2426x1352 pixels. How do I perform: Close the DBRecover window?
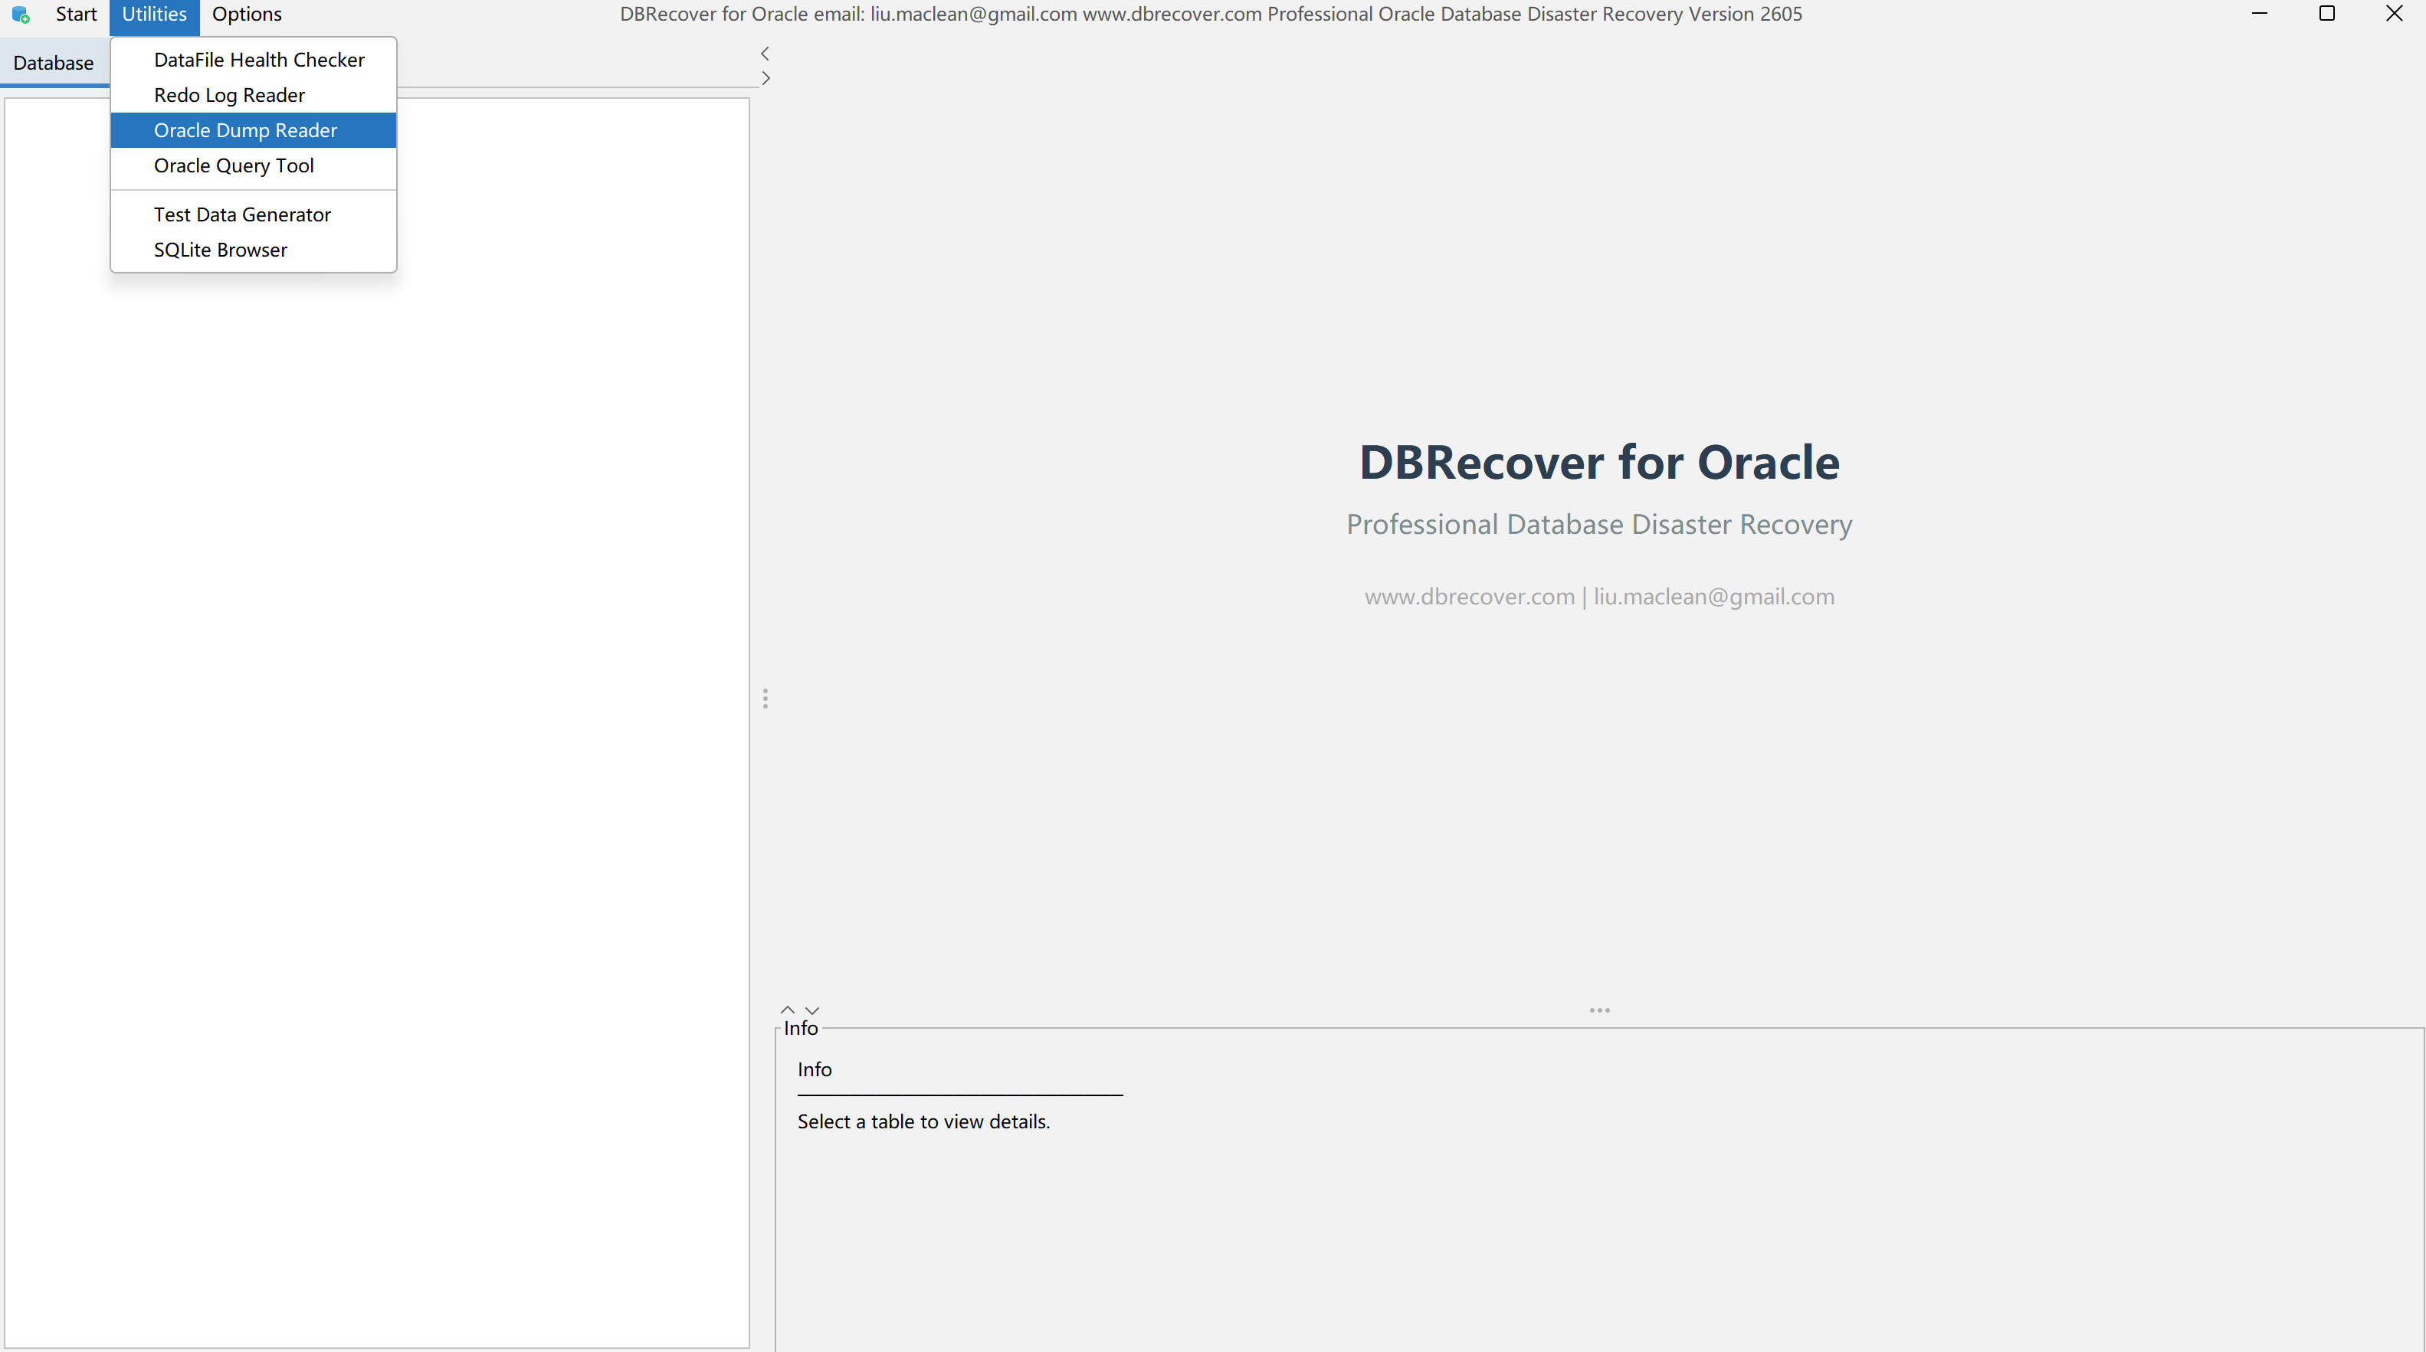2393,14
